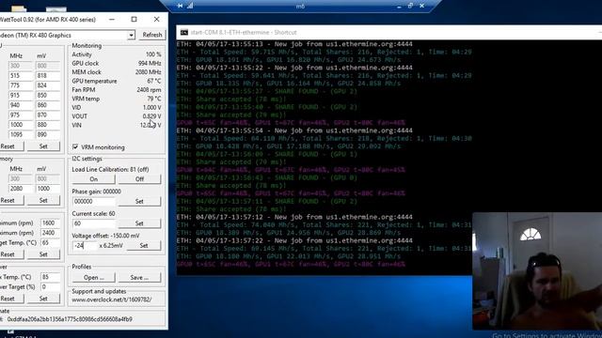Screen dimensions: 602x338
Task: Click the GPU 940 MHz input field
Action: (21, 105)
